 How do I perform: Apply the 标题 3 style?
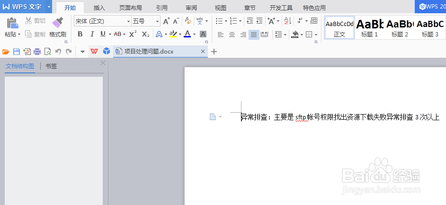click(x=430, y=27)
